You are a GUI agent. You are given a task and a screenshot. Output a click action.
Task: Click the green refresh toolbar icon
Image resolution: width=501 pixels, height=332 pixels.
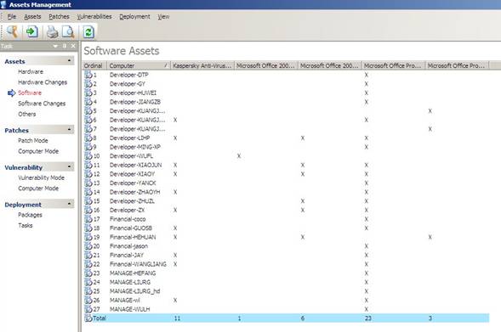(88, 32)
